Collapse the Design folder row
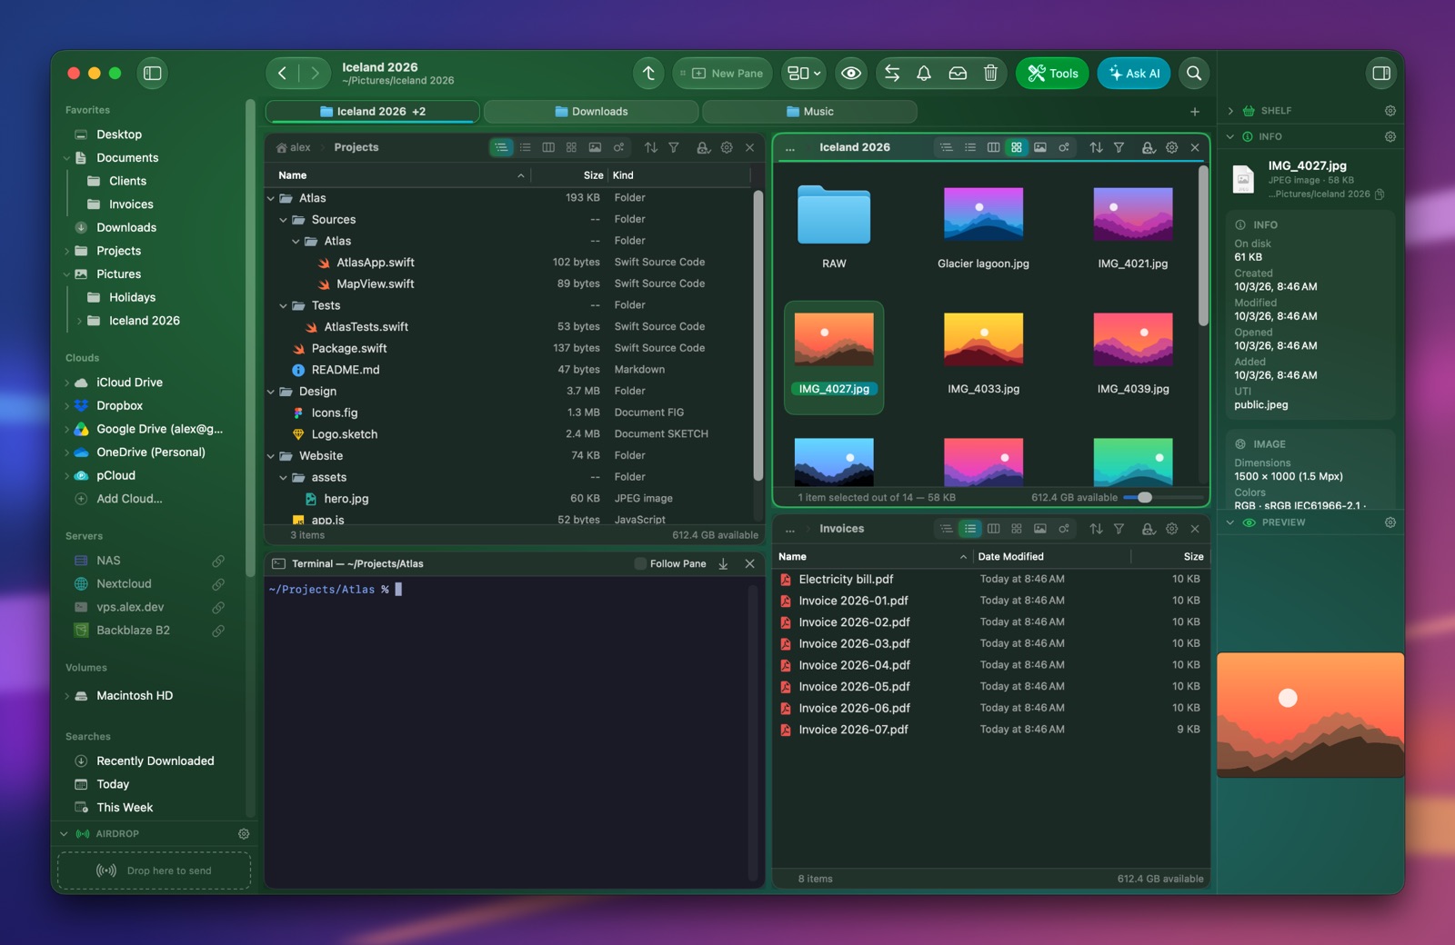The image size is (1455, 945). (271, 392)
